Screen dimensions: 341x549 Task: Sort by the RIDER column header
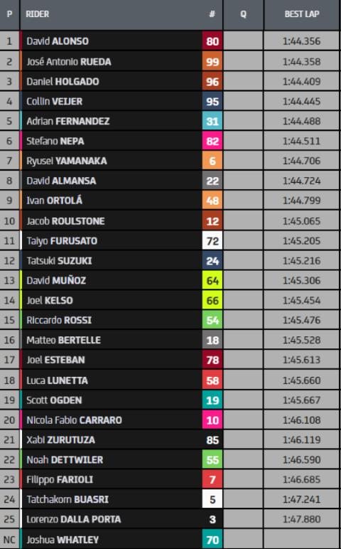coord(38,14)
